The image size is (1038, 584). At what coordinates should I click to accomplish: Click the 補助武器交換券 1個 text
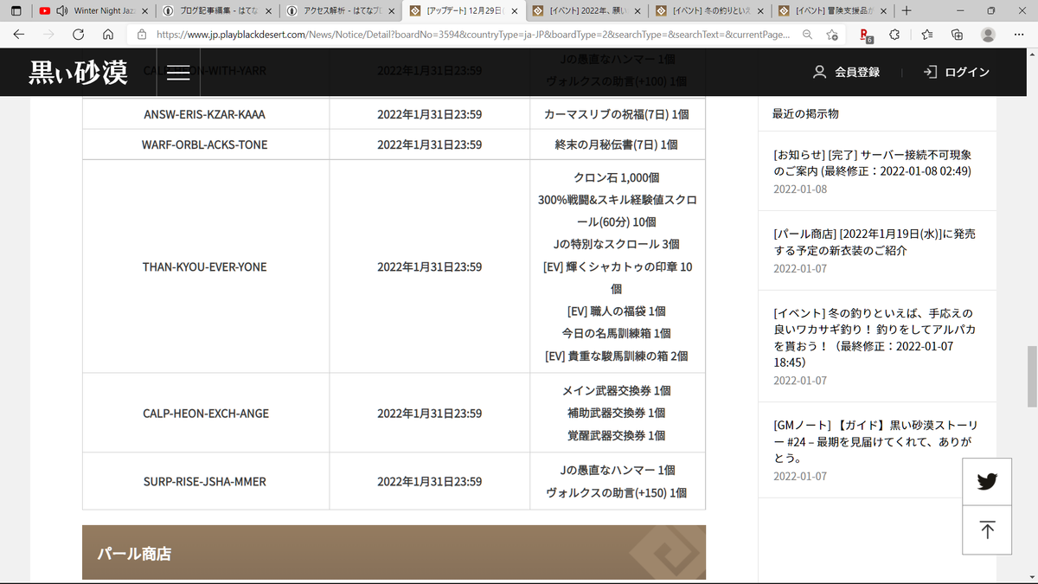pyautogui.click(x=617, y=413)
